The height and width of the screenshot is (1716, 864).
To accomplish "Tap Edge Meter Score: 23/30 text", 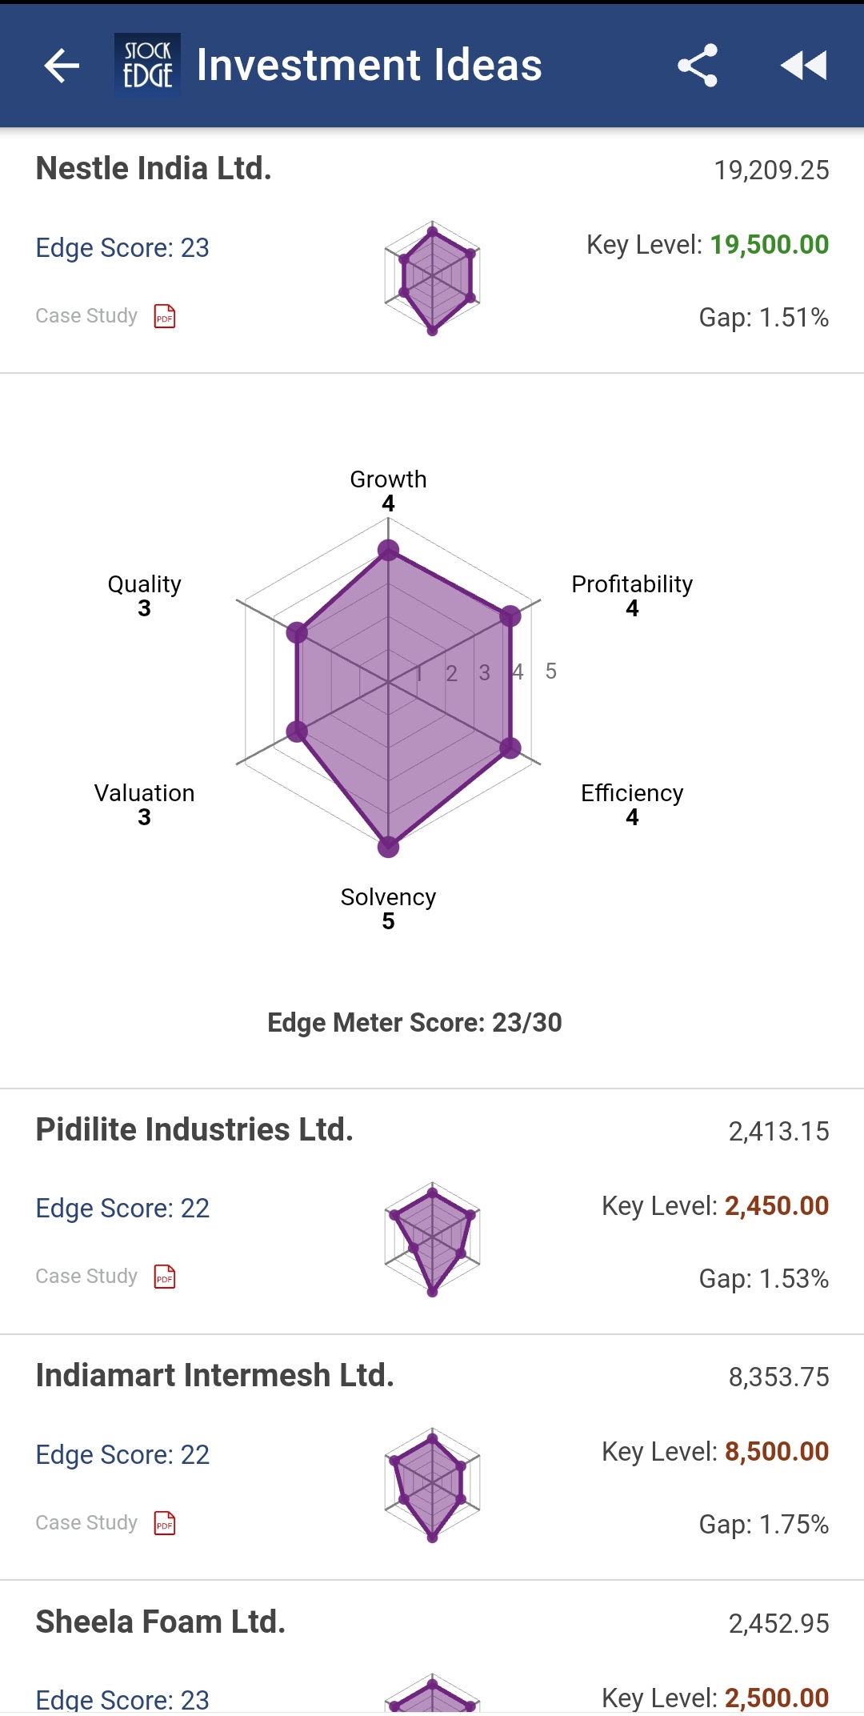I will (x=414, y=1023).
